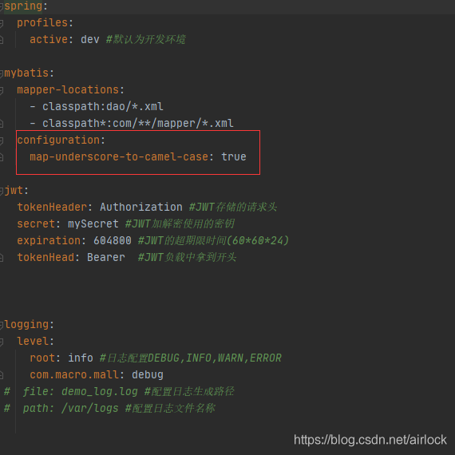This screenshot has height=455, width=455.
Task: Collapse the level block fold marker
Action: (1, 342)
